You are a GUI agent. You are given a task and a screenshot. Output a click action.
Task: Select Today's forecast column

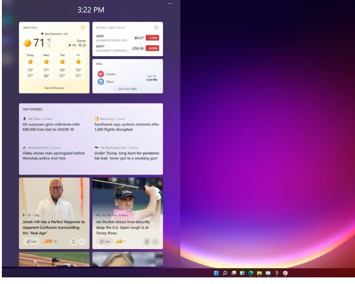click(x=30, y=66)
